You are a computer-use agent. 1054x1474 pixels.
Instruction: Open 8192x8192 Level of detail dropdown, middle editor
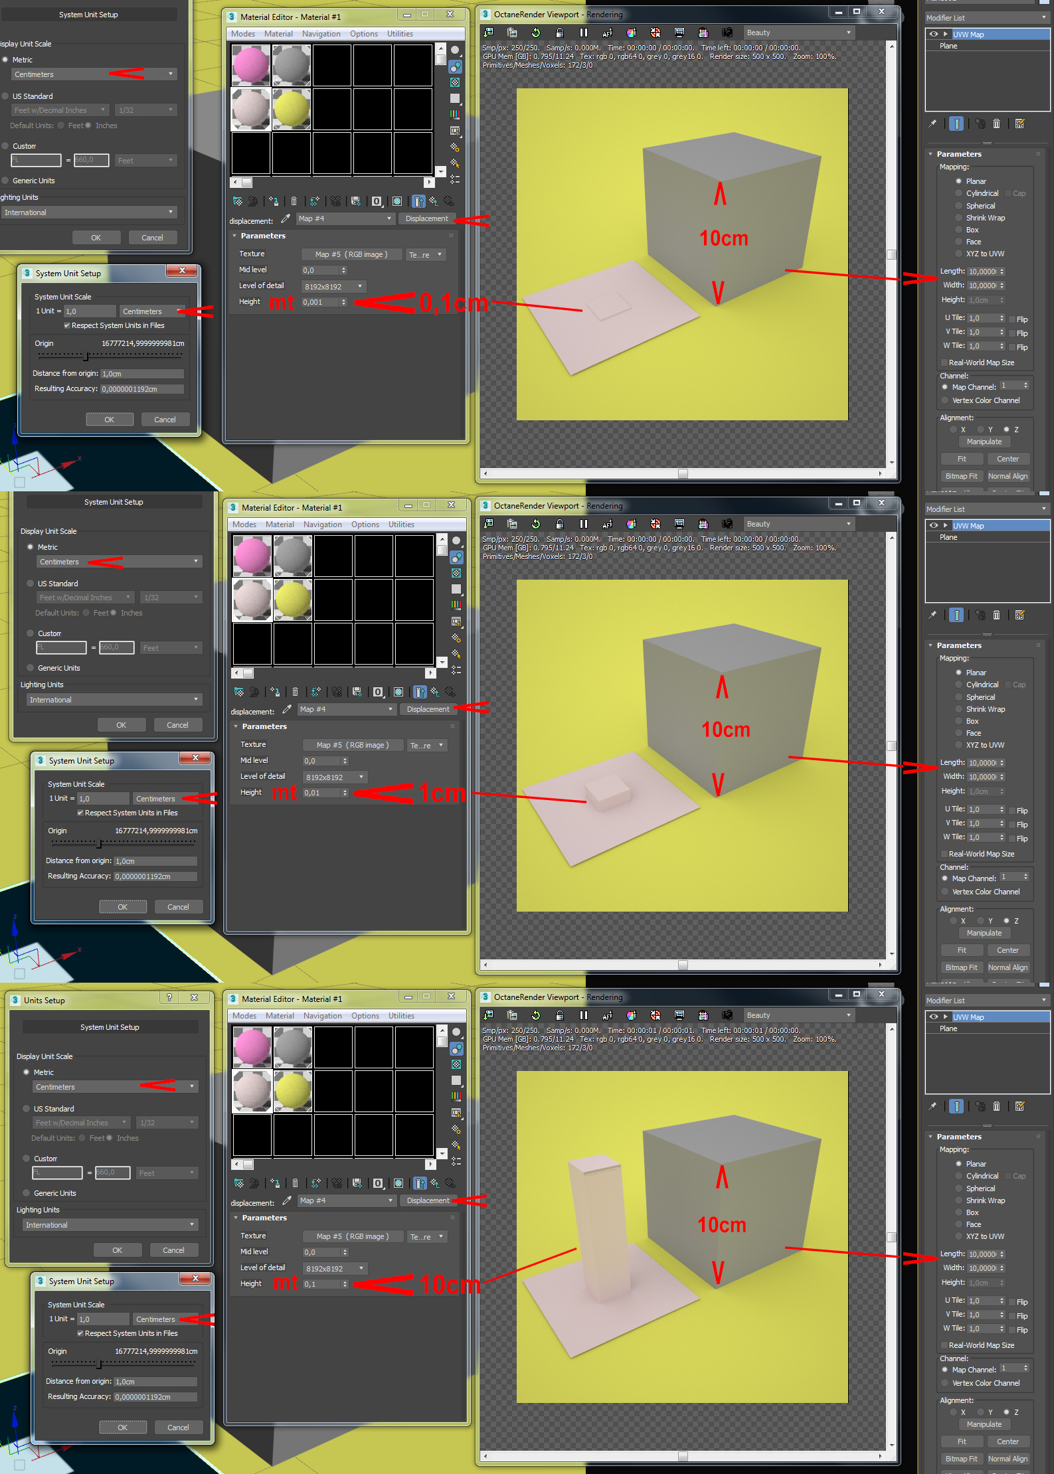click(335, 778)
